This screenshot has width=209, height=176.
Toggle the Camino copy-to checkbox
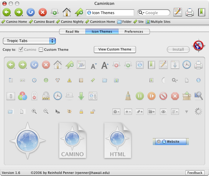click(21, 49)
